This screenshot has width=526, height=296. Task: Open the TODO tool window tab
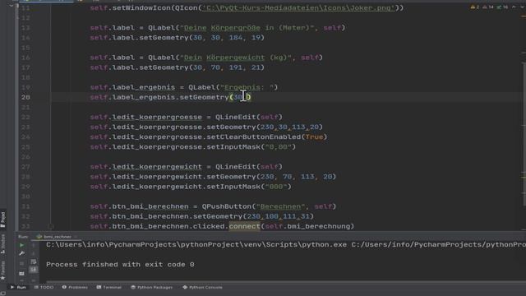(44, 287)
